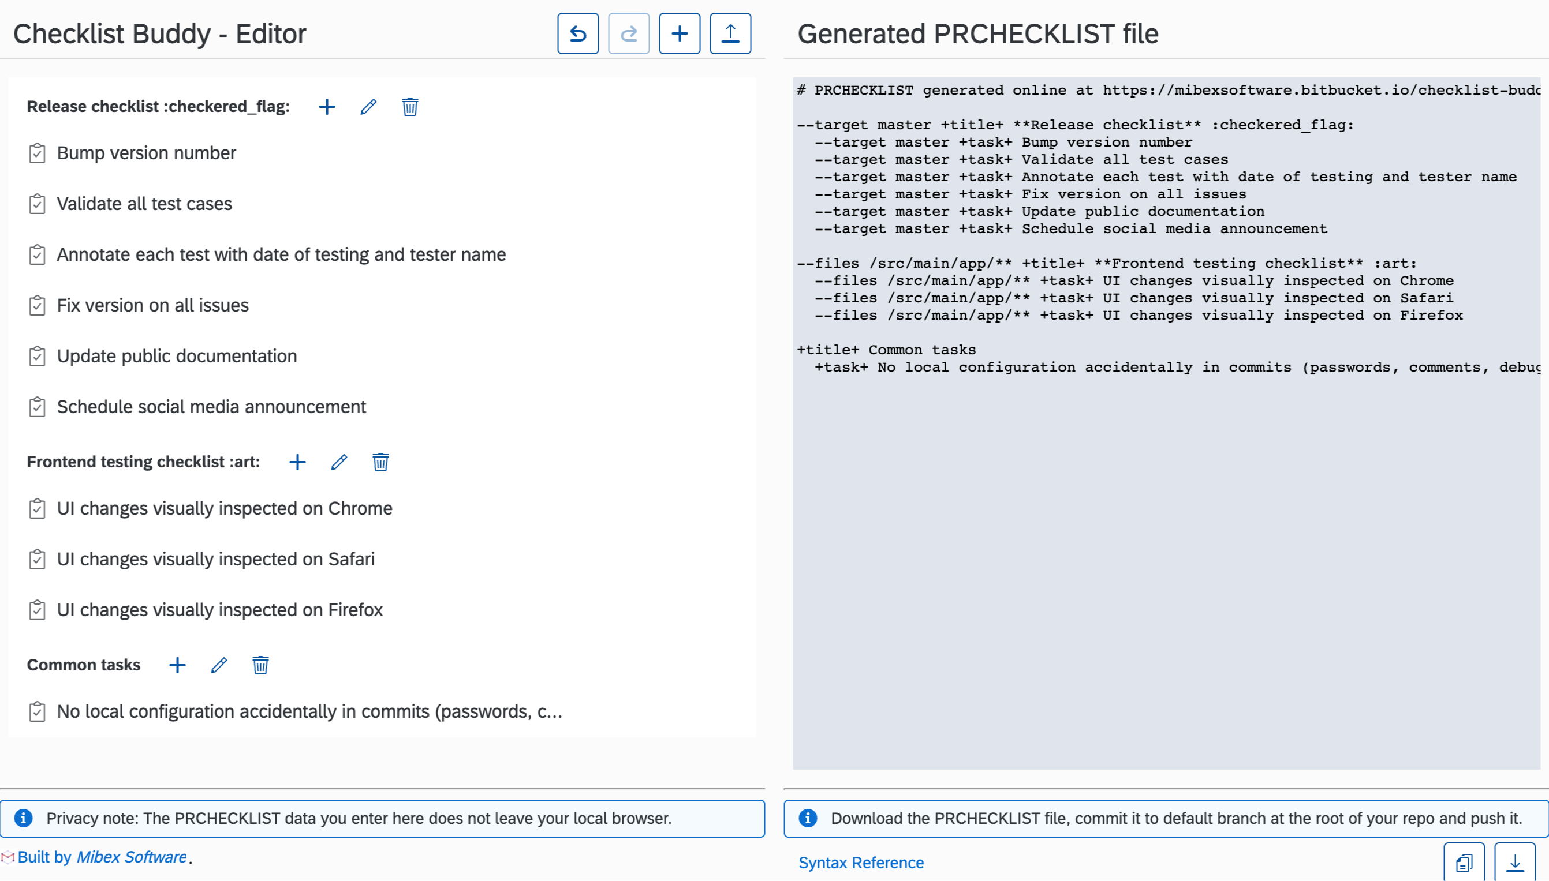
Task: Delete the Common tasks section
Action: coord(260,666)
